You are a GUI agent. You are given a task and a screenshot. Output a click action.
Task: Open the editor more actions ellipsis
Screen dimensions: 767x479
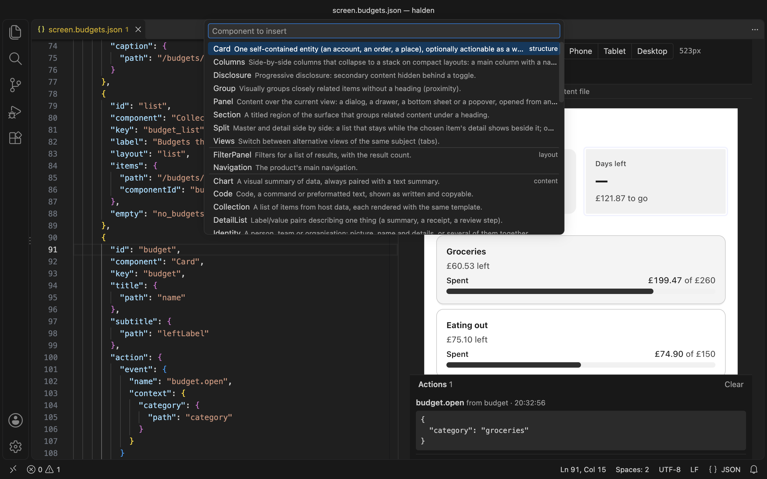[x=755, y=29]
